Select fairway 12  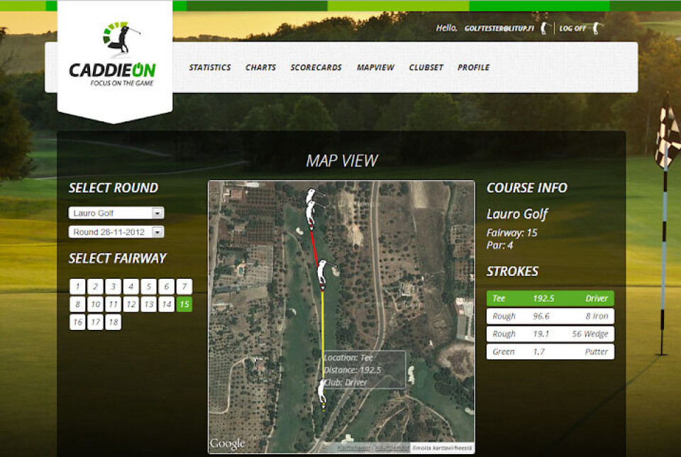(x=131, y=304)
